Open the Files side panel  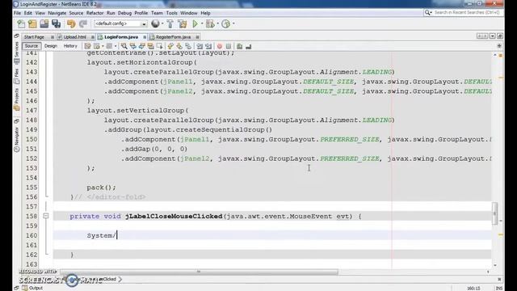point(16,76)
